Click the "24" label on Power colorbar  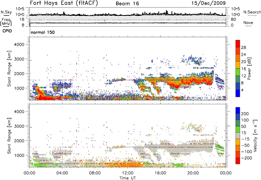click(243, 55)
